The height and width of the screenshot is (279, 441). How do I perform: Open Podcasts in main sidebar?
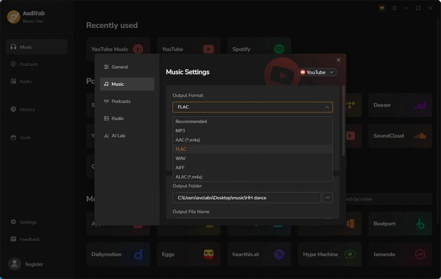(x=36, y=64)
